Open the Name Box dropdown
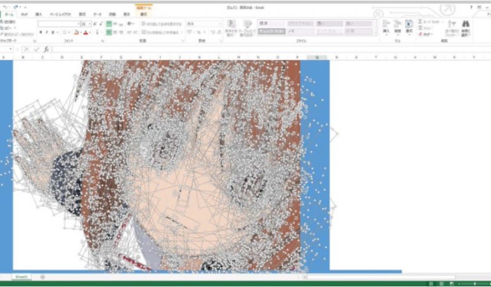 click(11, 49)
